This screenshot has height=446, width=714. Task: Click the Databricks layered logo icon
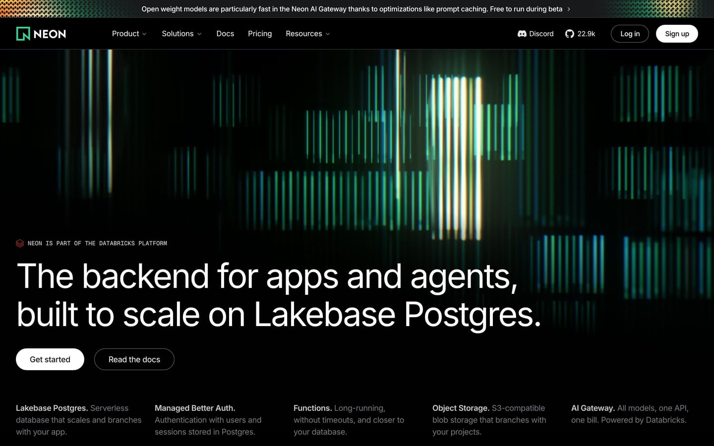20,243
